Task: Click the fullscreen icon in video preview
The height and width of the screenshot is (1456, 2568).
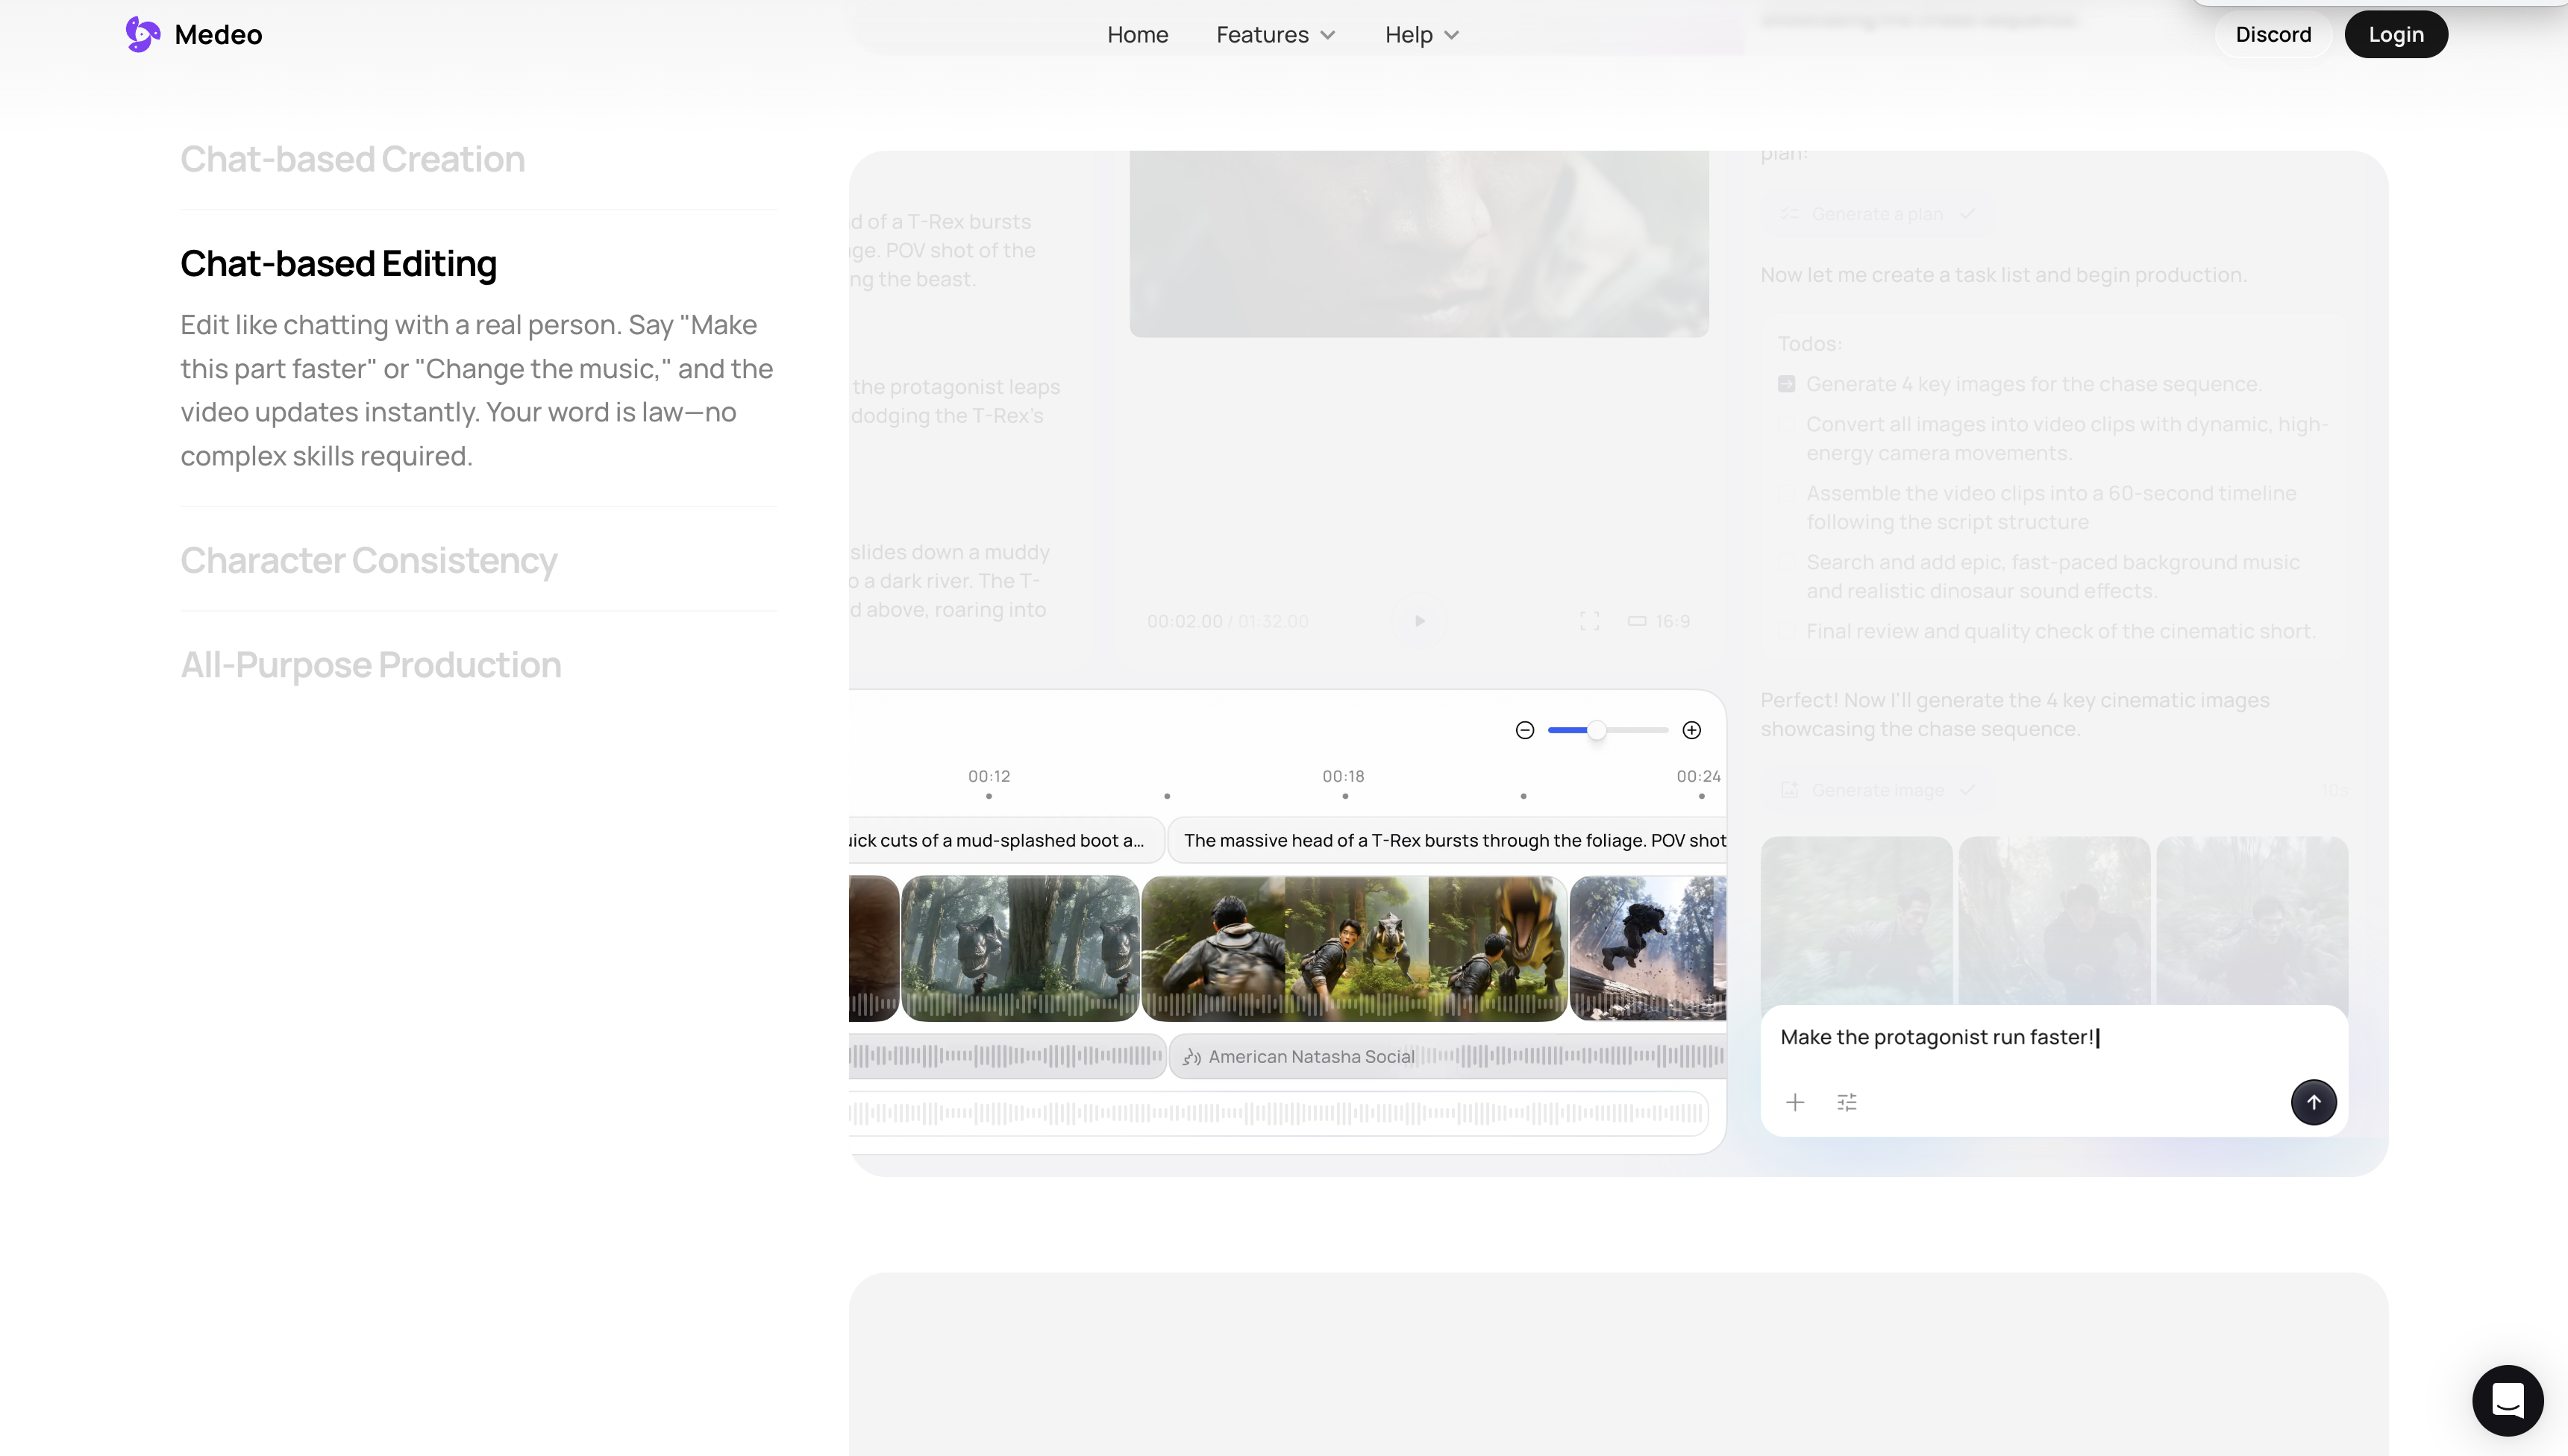Action: click(x=1589, y=621)
